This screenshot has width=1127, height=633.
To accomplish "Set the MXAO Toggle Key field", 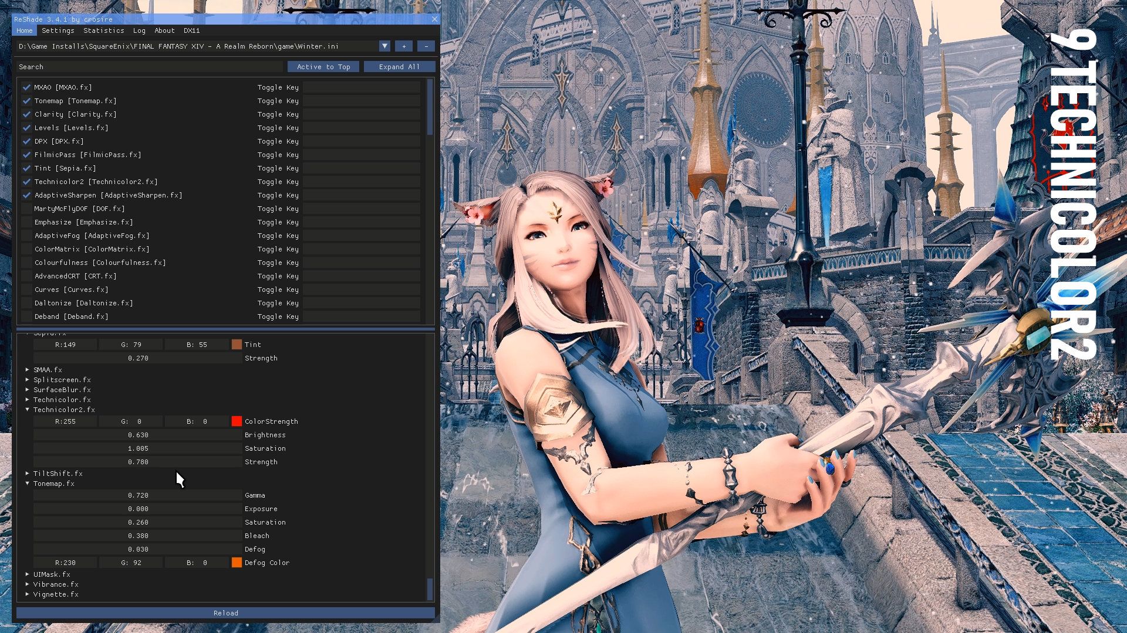I will [x=362, y=87].
